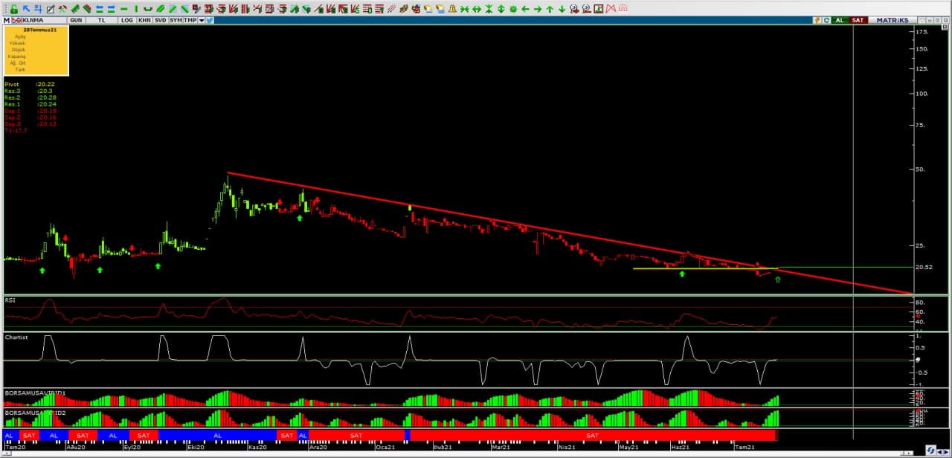
Task: Open the GUN period selector
Action: tap(76, 20)
